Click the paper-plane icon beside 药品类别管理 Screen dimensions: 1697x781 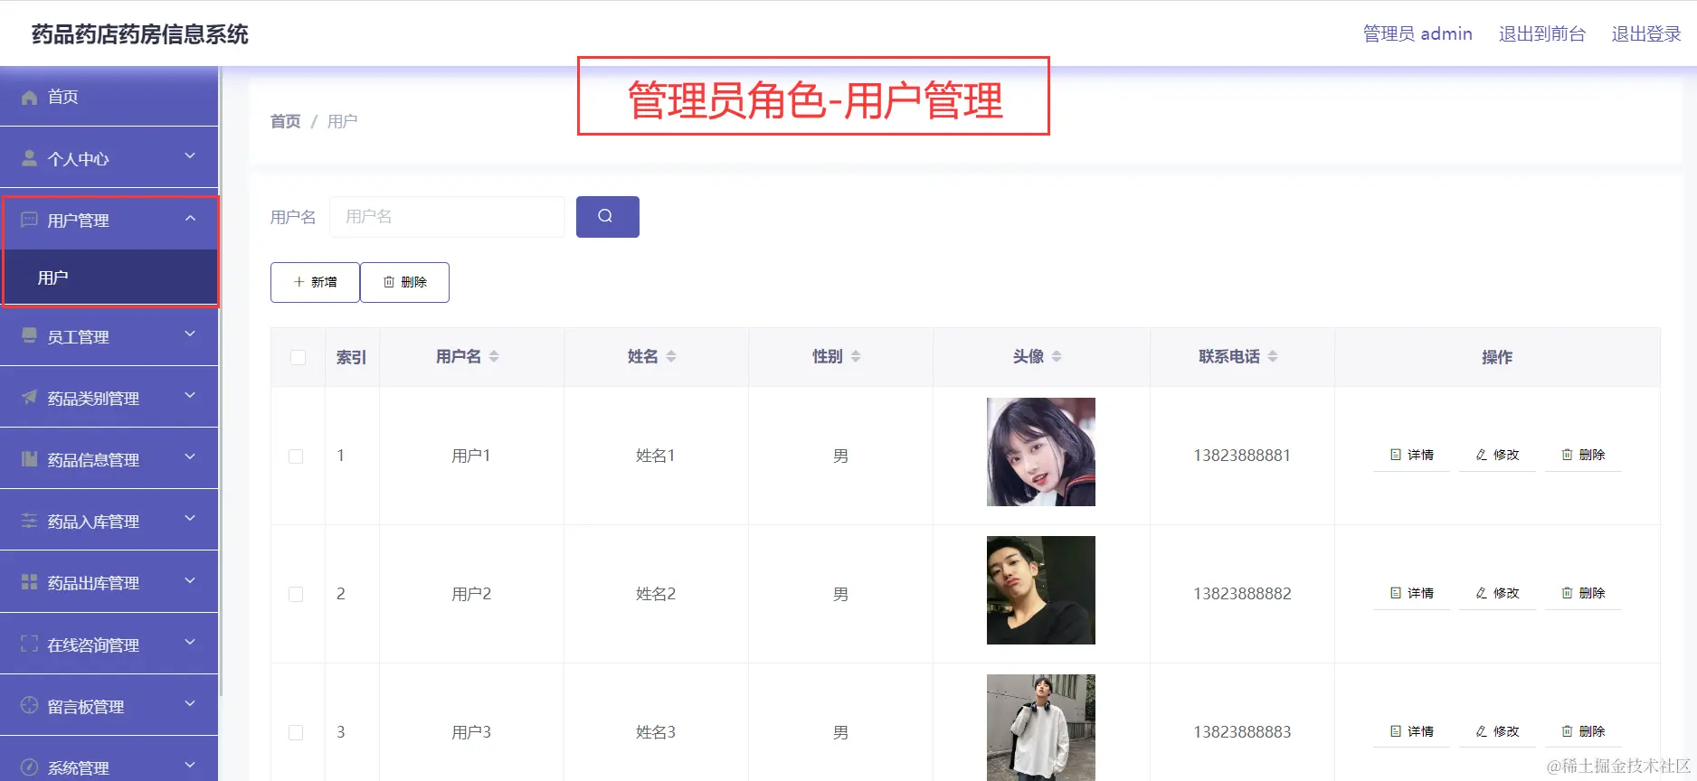point(29,398)
